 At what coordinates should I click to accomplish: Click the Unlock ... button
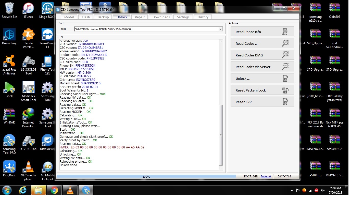(x=262, y=79)
